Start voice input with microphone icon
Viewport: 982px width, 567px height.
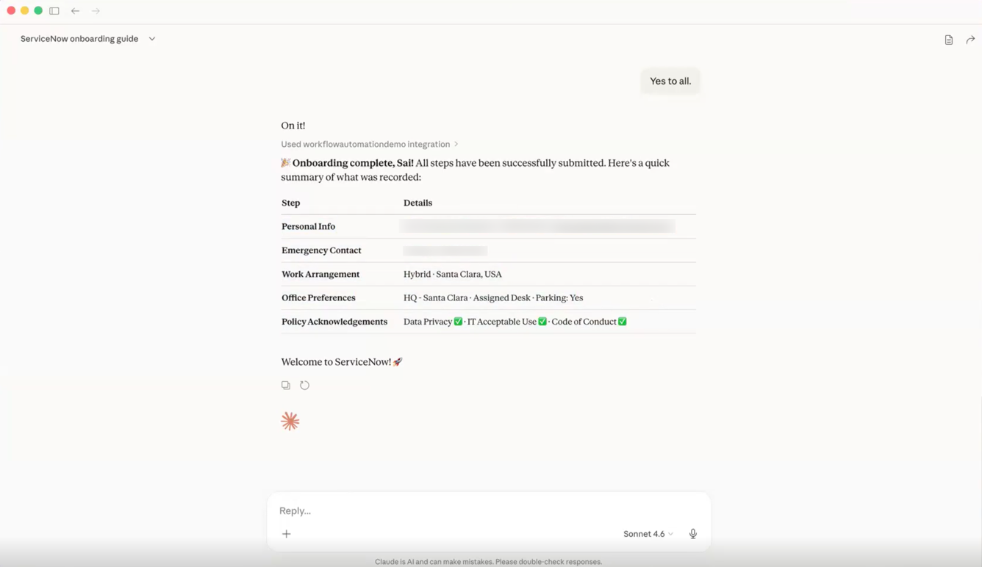[x=692, y=534]
